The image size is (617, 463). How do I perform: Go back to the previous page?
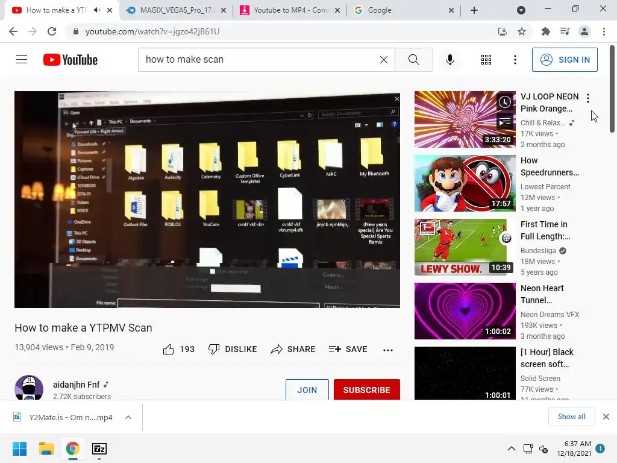[x=13, y=31]
